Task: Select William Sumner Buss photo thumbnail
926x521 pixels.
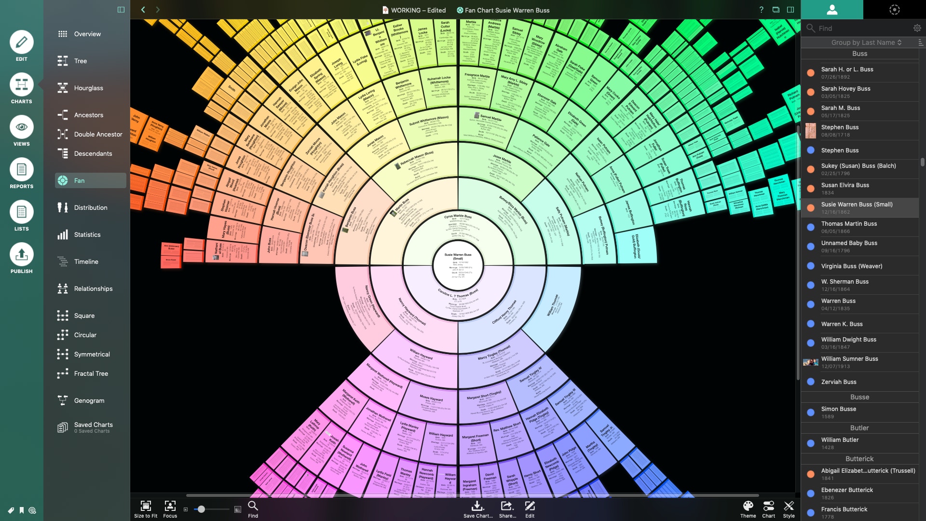Action: point(810,362)
